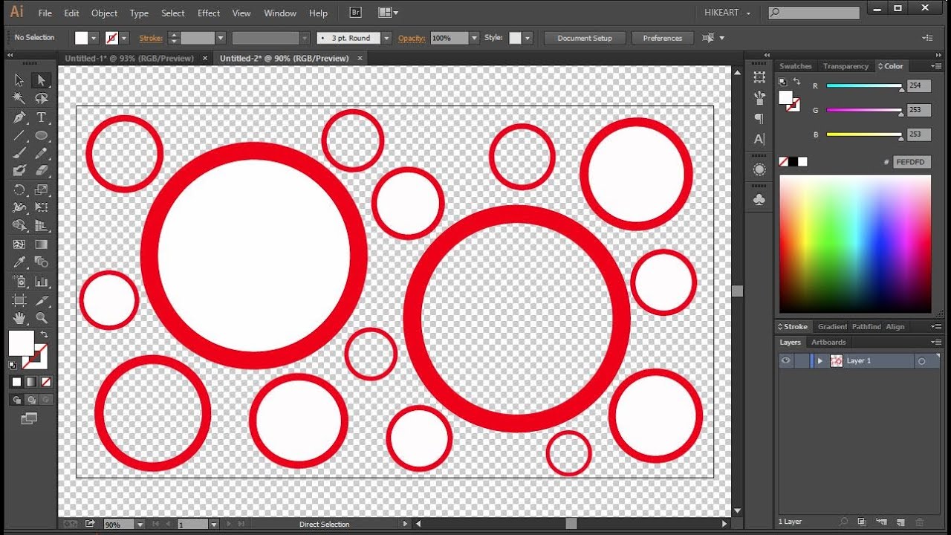
Task: Open the Style dropdown arrow
Action: (528, 38)
